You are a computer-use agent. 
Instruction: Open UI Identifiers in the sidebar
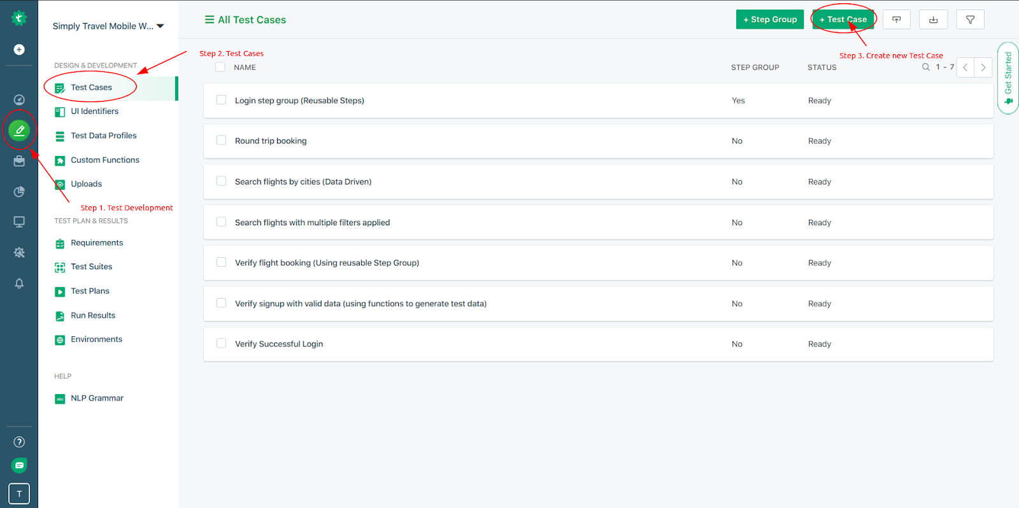(x=94, y=111)
